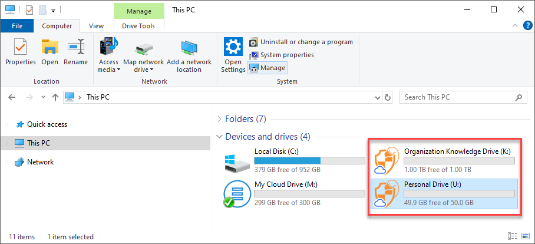Switch to large icons view in status bar

(525, 236)
